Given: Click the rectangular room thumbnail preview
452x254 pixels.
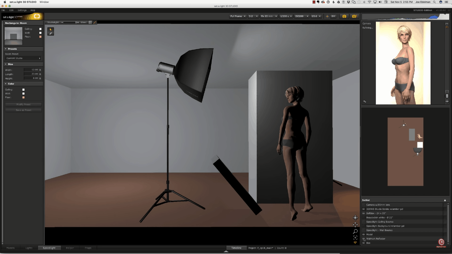Looking at the screenshot, I should coord(14,36).
